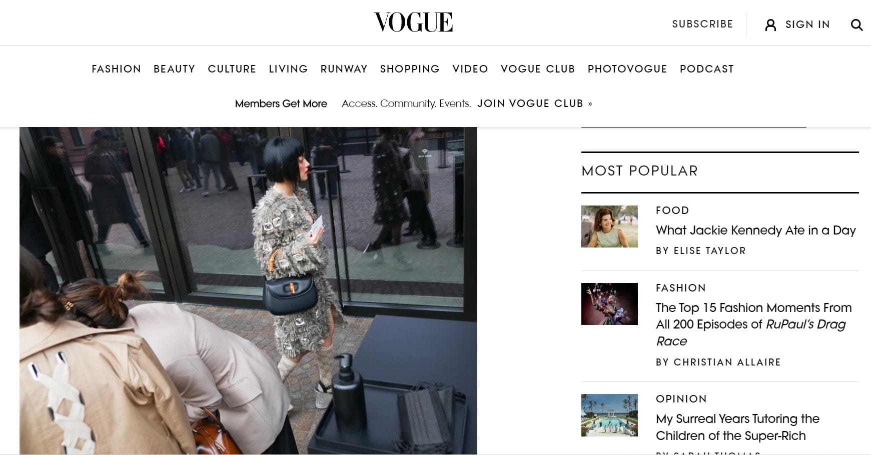Click the Podcast navigation link
Viewport: 871px width, 455px height.
pos(706,69)
